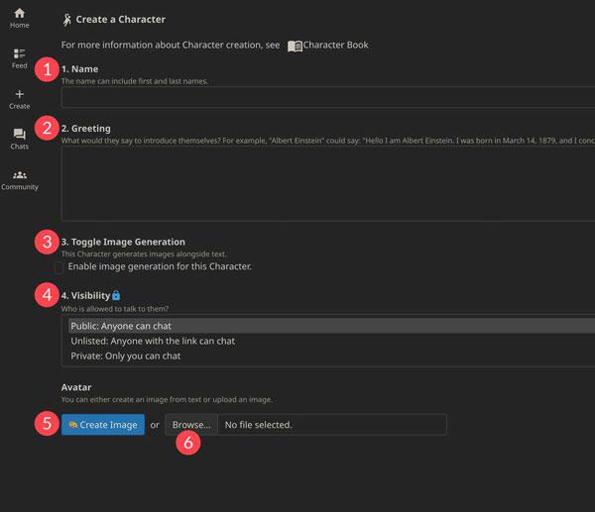Click the 'No file selected.' file field
The image size is (595, 512).
[331, 425]
